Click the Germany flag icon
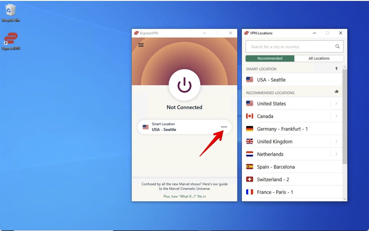The width and height of the screenshot is (369, 231). pos(250,129)
